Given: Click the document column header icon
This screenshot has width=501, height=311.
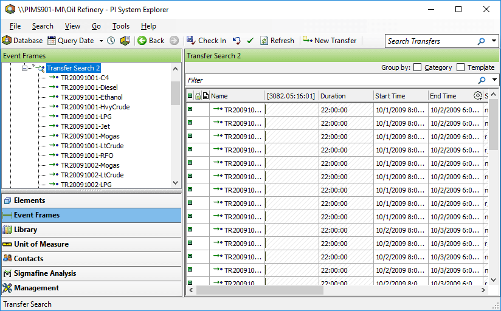Looking at the screenshot, I should click(x=206, y=96).
